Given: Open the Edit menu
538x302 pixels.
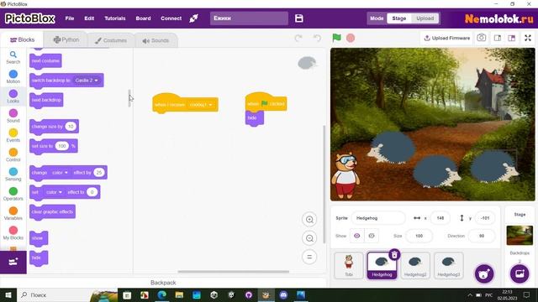Looking at the screenshot, I should (x=89, y=18).
